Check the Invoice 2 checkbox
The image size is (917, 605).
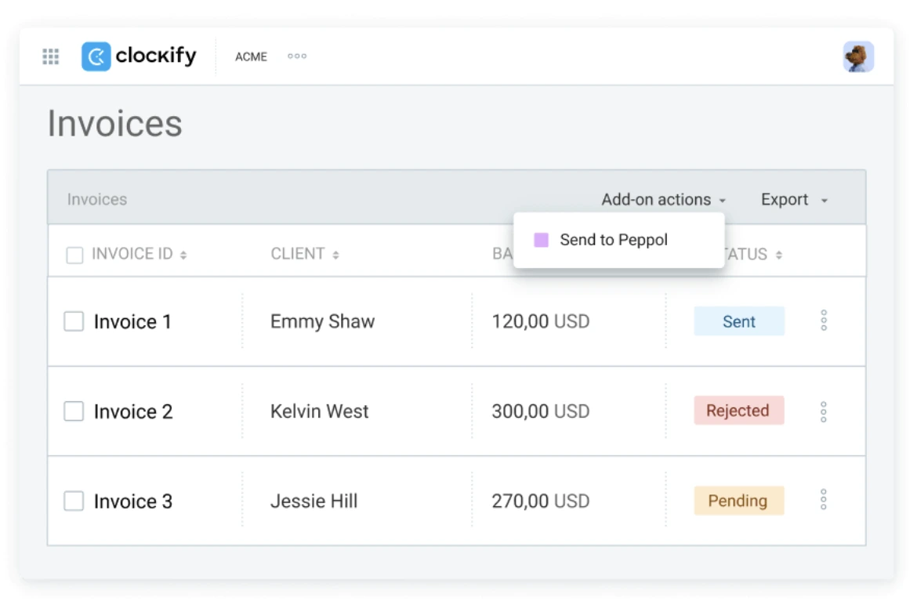pos(74,411)
